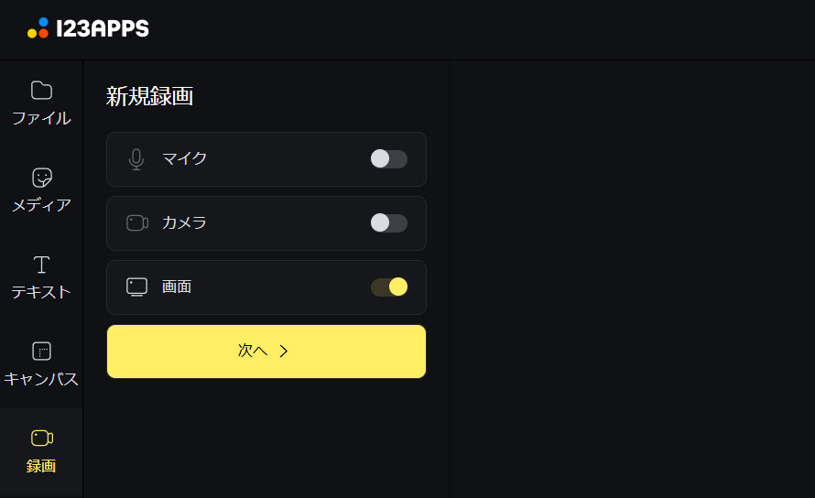Click the カメラ label text
Viewport: 815px width, 498px height.
click(184, 222)
